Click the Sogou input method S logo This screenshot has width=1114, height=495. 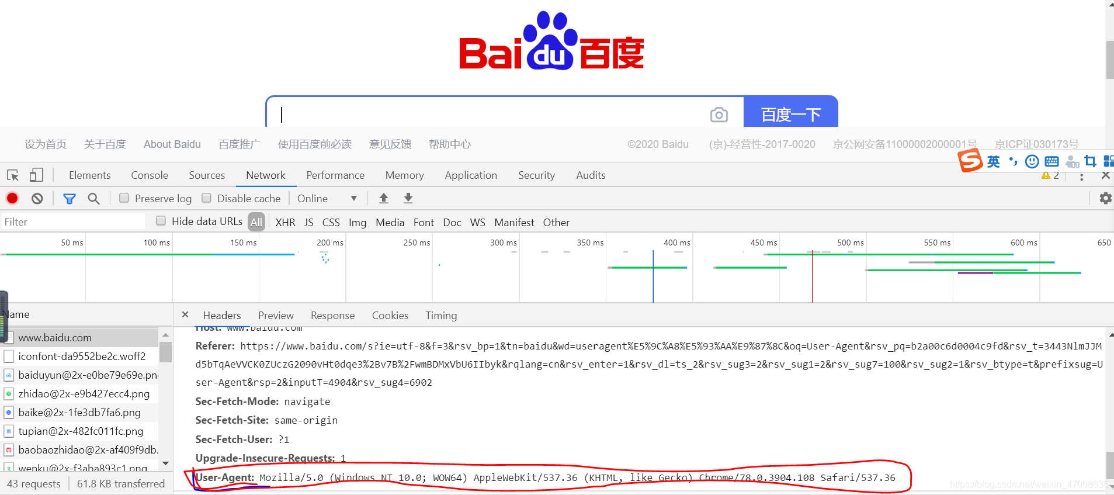coord(970,160)
